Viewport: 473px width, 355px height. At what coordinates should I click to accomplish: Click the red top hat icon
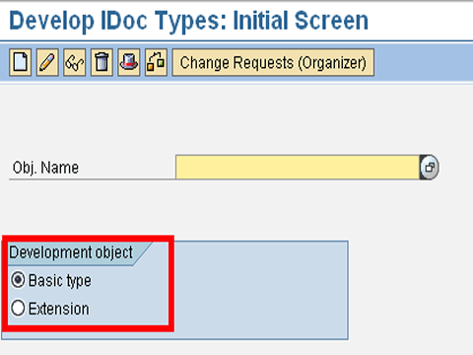[129, 62]
